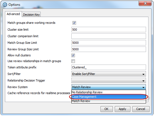This screenshot has height=116, width=154.
Task: Open the Decision Key tab
Action: click(31, 14)
